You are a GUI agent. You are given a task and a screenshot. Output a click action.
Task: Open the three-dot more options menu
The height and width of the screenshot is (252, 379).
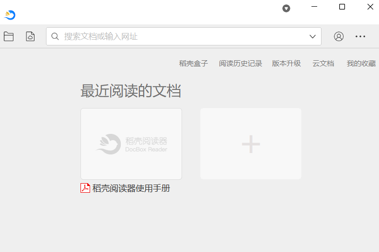coord(360,36)
